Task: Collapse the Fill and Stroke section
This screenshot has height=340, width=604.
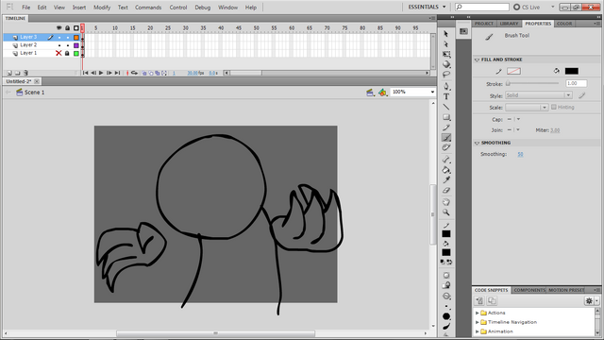Action: tap(477, 59)
